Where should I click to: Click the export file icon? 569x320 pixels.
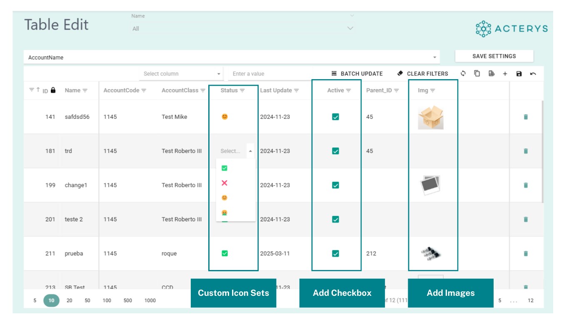pos(492,74)
